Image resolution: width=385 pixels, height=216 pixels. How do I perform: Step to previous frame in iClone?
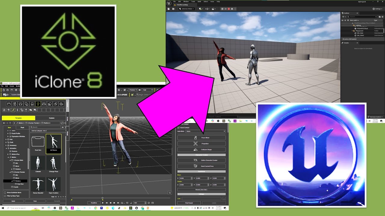[110, 203]
